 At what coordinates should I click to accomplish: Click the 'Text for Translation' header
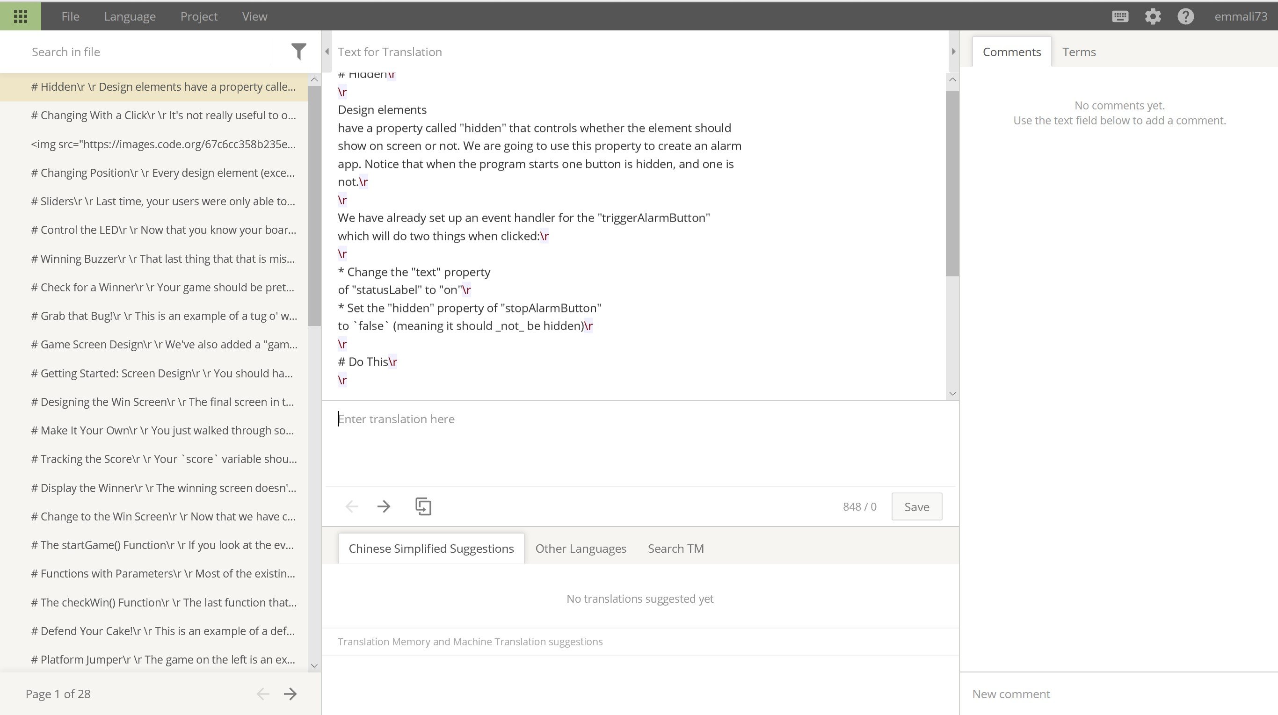(x=390, y=51)
